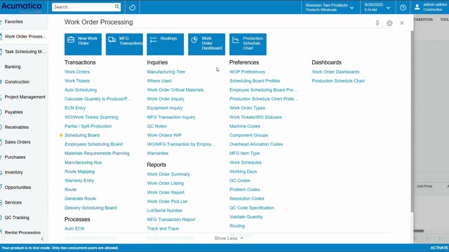This screenshot has height=252, width=449.
Task: Open the Work Order Dashboards link
Action: 335,71
